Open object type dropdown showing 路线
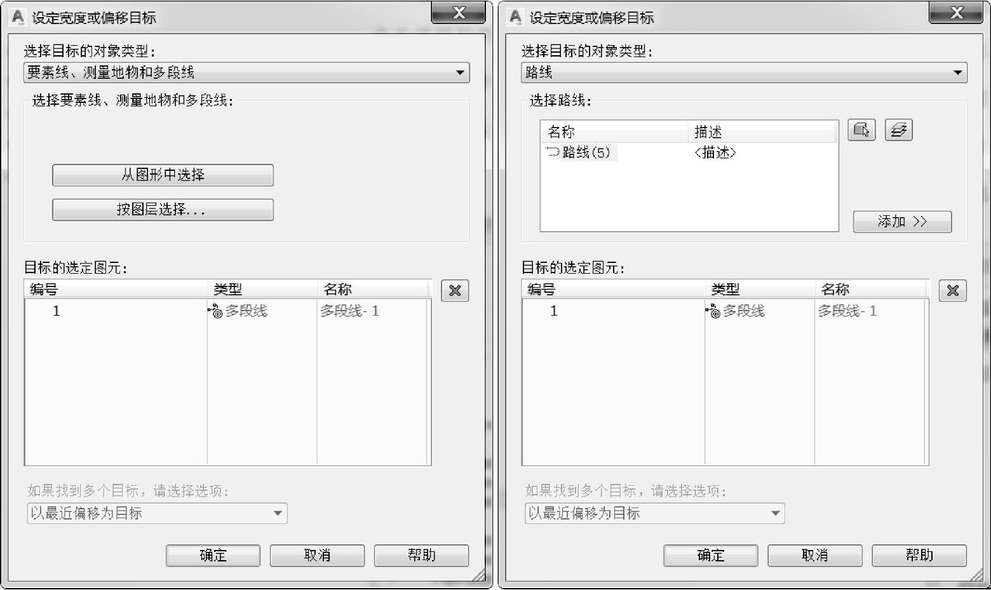Viewport: 991px width, 590px height. tap(744, 72)
